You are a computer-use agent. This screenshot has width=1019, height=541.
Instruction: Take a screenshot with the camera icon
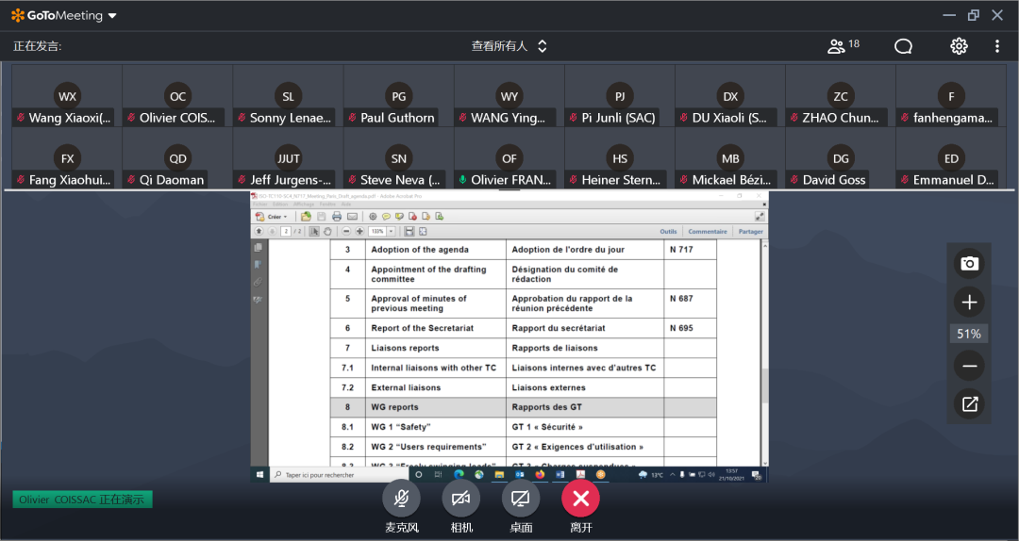(969, 264)
